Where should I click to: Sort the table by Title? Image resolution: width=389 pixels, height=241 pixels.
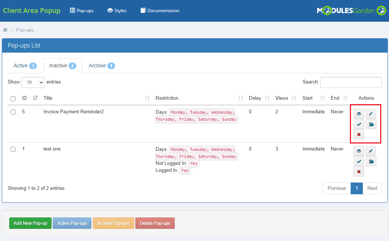(x=147, y=98)
